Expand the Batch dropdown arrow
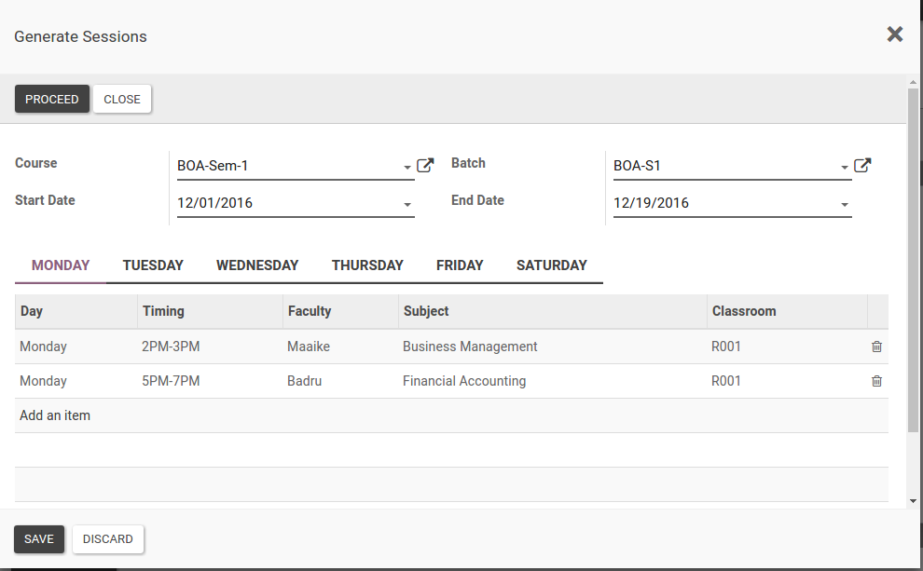This screenshot has width=923, height=571. click(x=845, y=168)
